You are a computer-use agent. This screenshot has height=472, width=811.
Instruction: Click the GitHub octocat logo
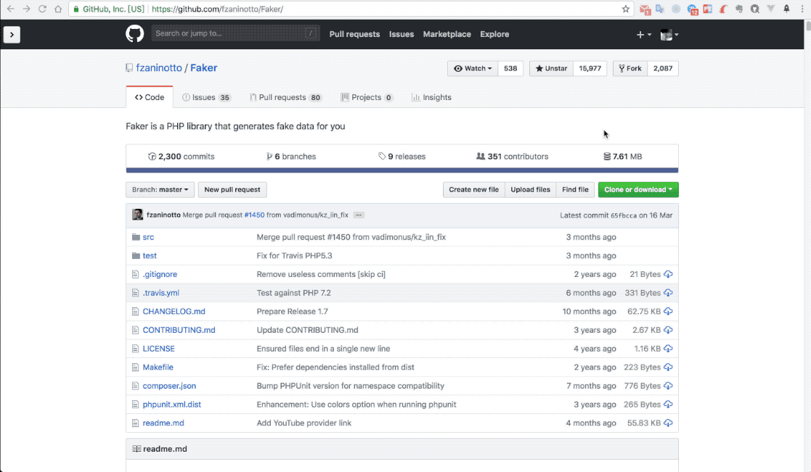pyautogui.click(x=134, y=34)
